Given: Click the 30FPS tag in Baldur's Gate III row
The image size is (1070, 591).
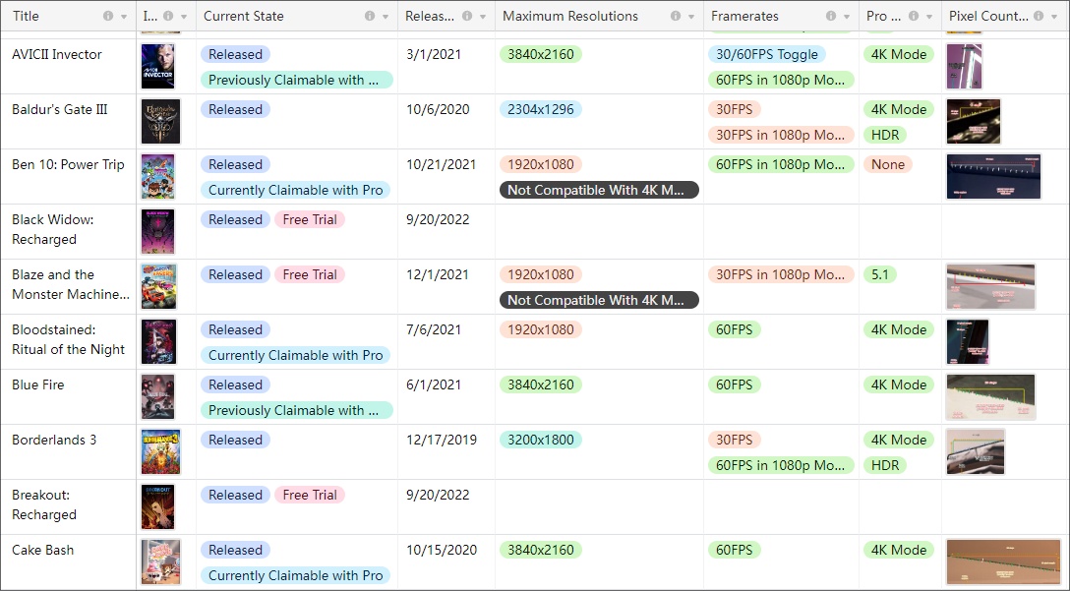Looking at the screenshot, I should click(x=735, y=109).
